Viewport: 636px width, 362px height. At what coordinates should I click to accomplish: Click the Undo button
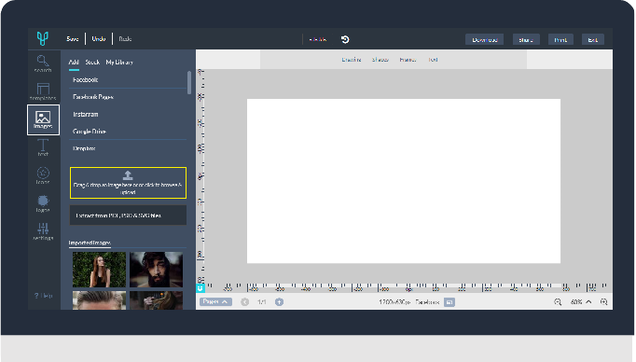[99, 39]
